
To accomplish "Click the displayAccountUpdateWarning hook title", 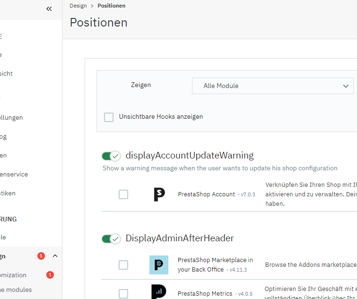I will pos(190,155).
